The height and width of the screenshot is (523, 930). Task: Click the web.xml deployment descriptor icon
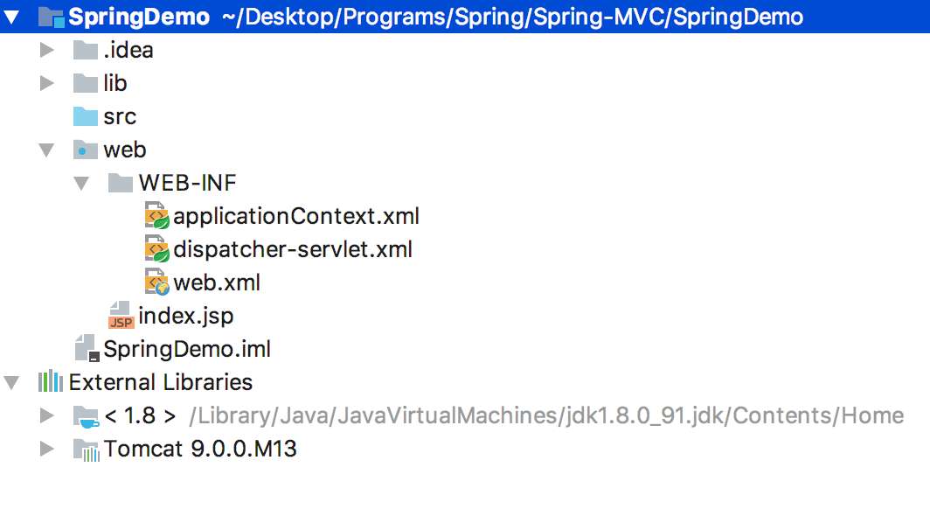pyautogui.click(x=157, y=282)
